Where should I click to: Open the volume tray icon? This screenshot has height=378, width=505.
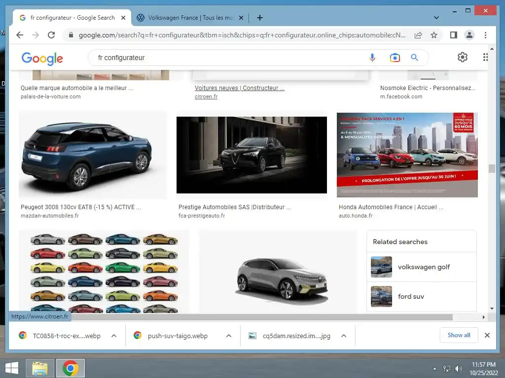coord(458,369)
